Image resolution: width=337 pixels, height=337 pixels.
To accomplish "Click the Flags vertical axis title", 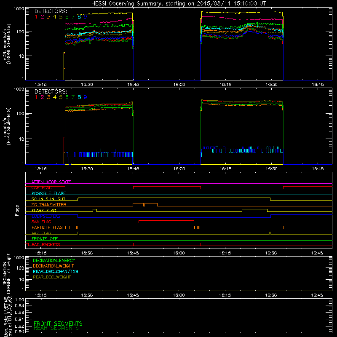I will (x=17, y=210).
